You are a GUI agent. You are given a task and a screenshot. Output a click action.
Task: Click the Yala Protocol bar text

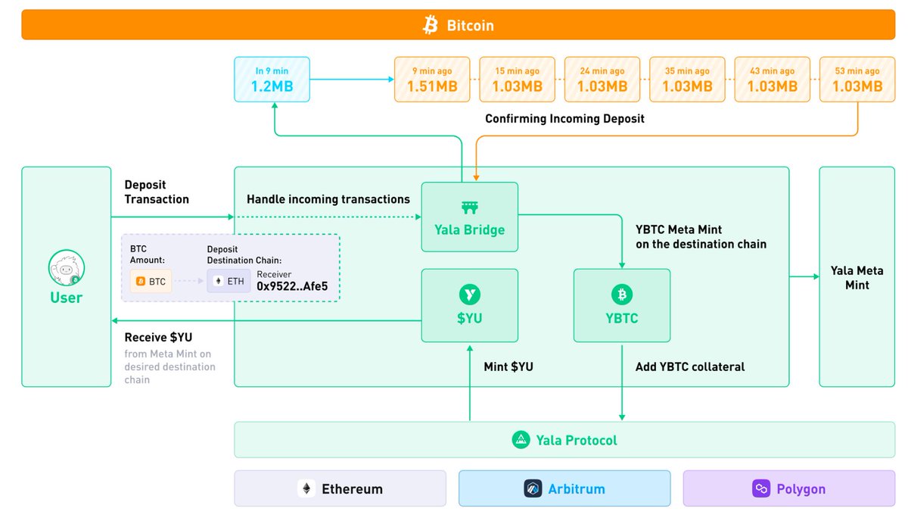click(577, 440)
